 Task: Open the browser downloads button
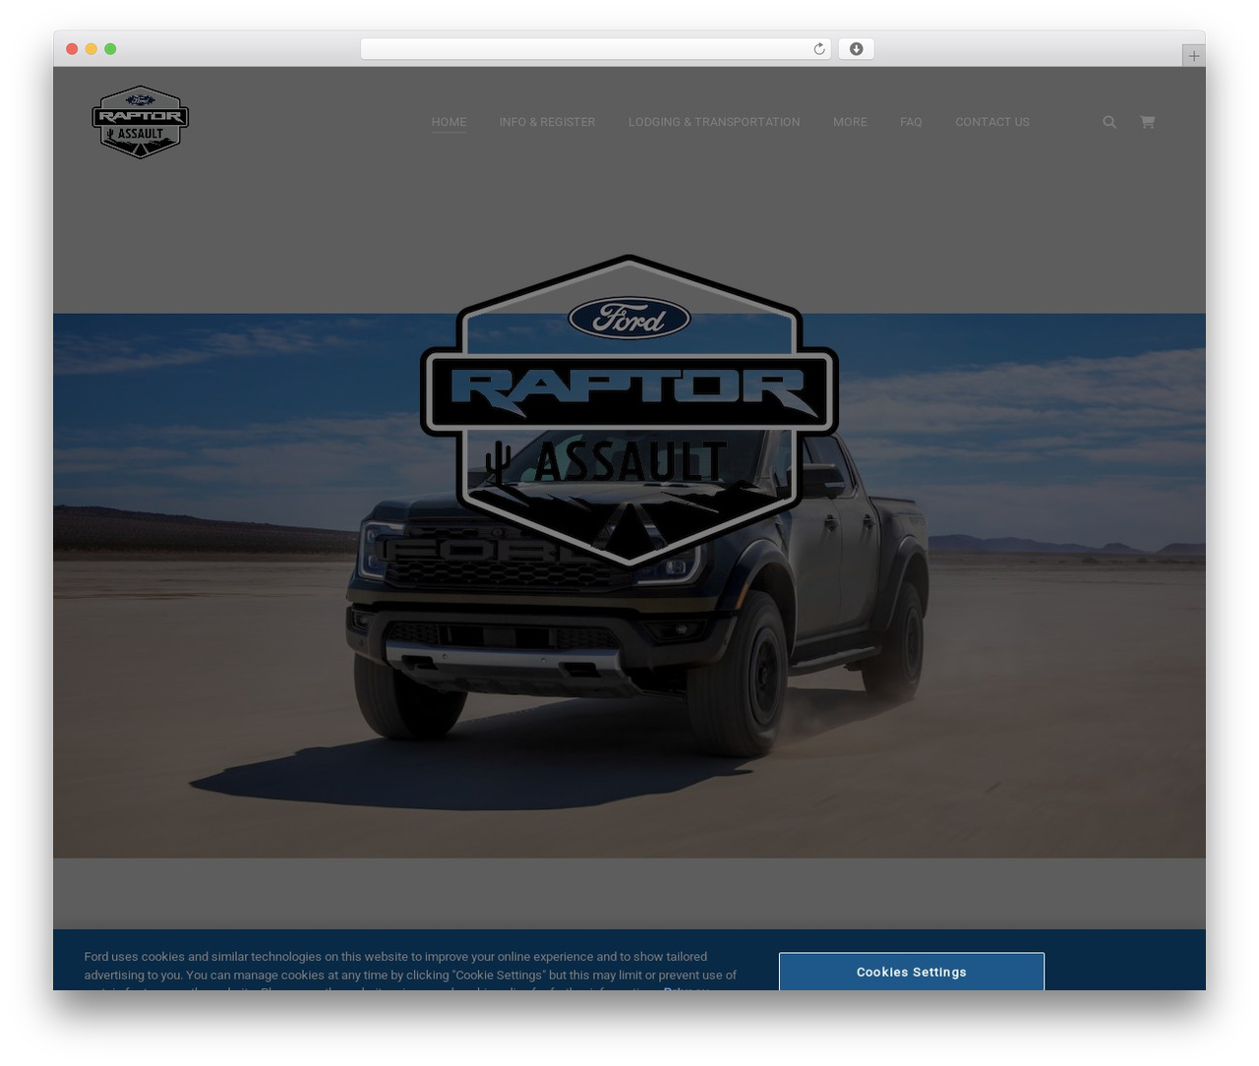(856, 49)
